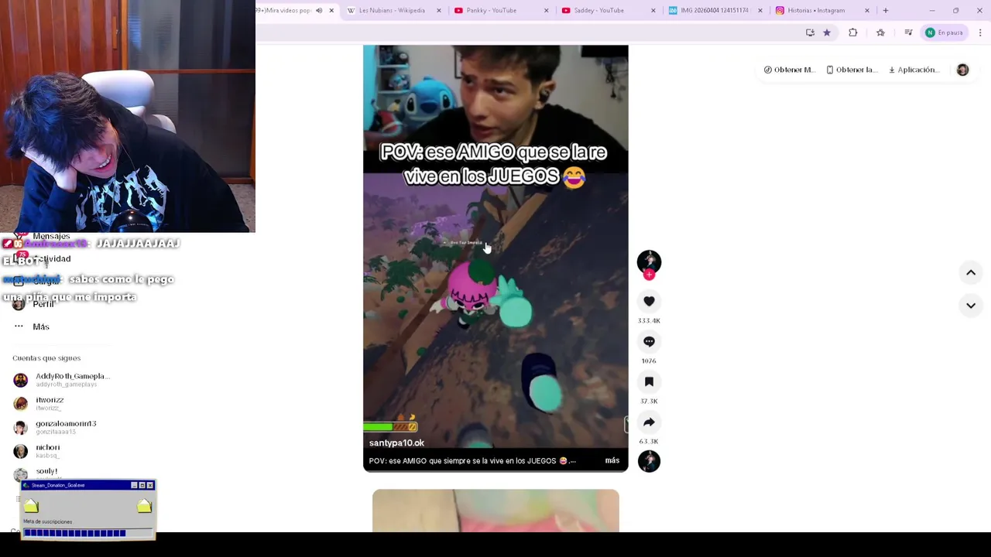Open a new browser tab with the plus

885,11
